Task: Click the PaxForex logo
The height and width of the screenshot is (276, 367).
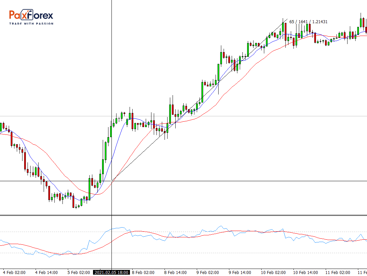Action: tap(31, 17)
